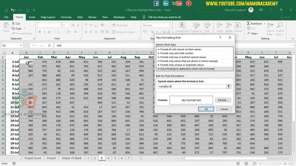Open the Clear eraser menu
Screen dimensions: 296x166
point(253,34)
